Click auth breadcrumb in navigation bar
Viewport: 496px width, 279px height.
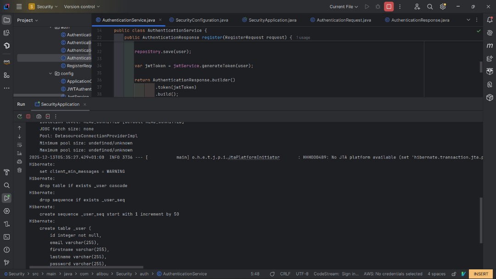[x=144, y=274]
